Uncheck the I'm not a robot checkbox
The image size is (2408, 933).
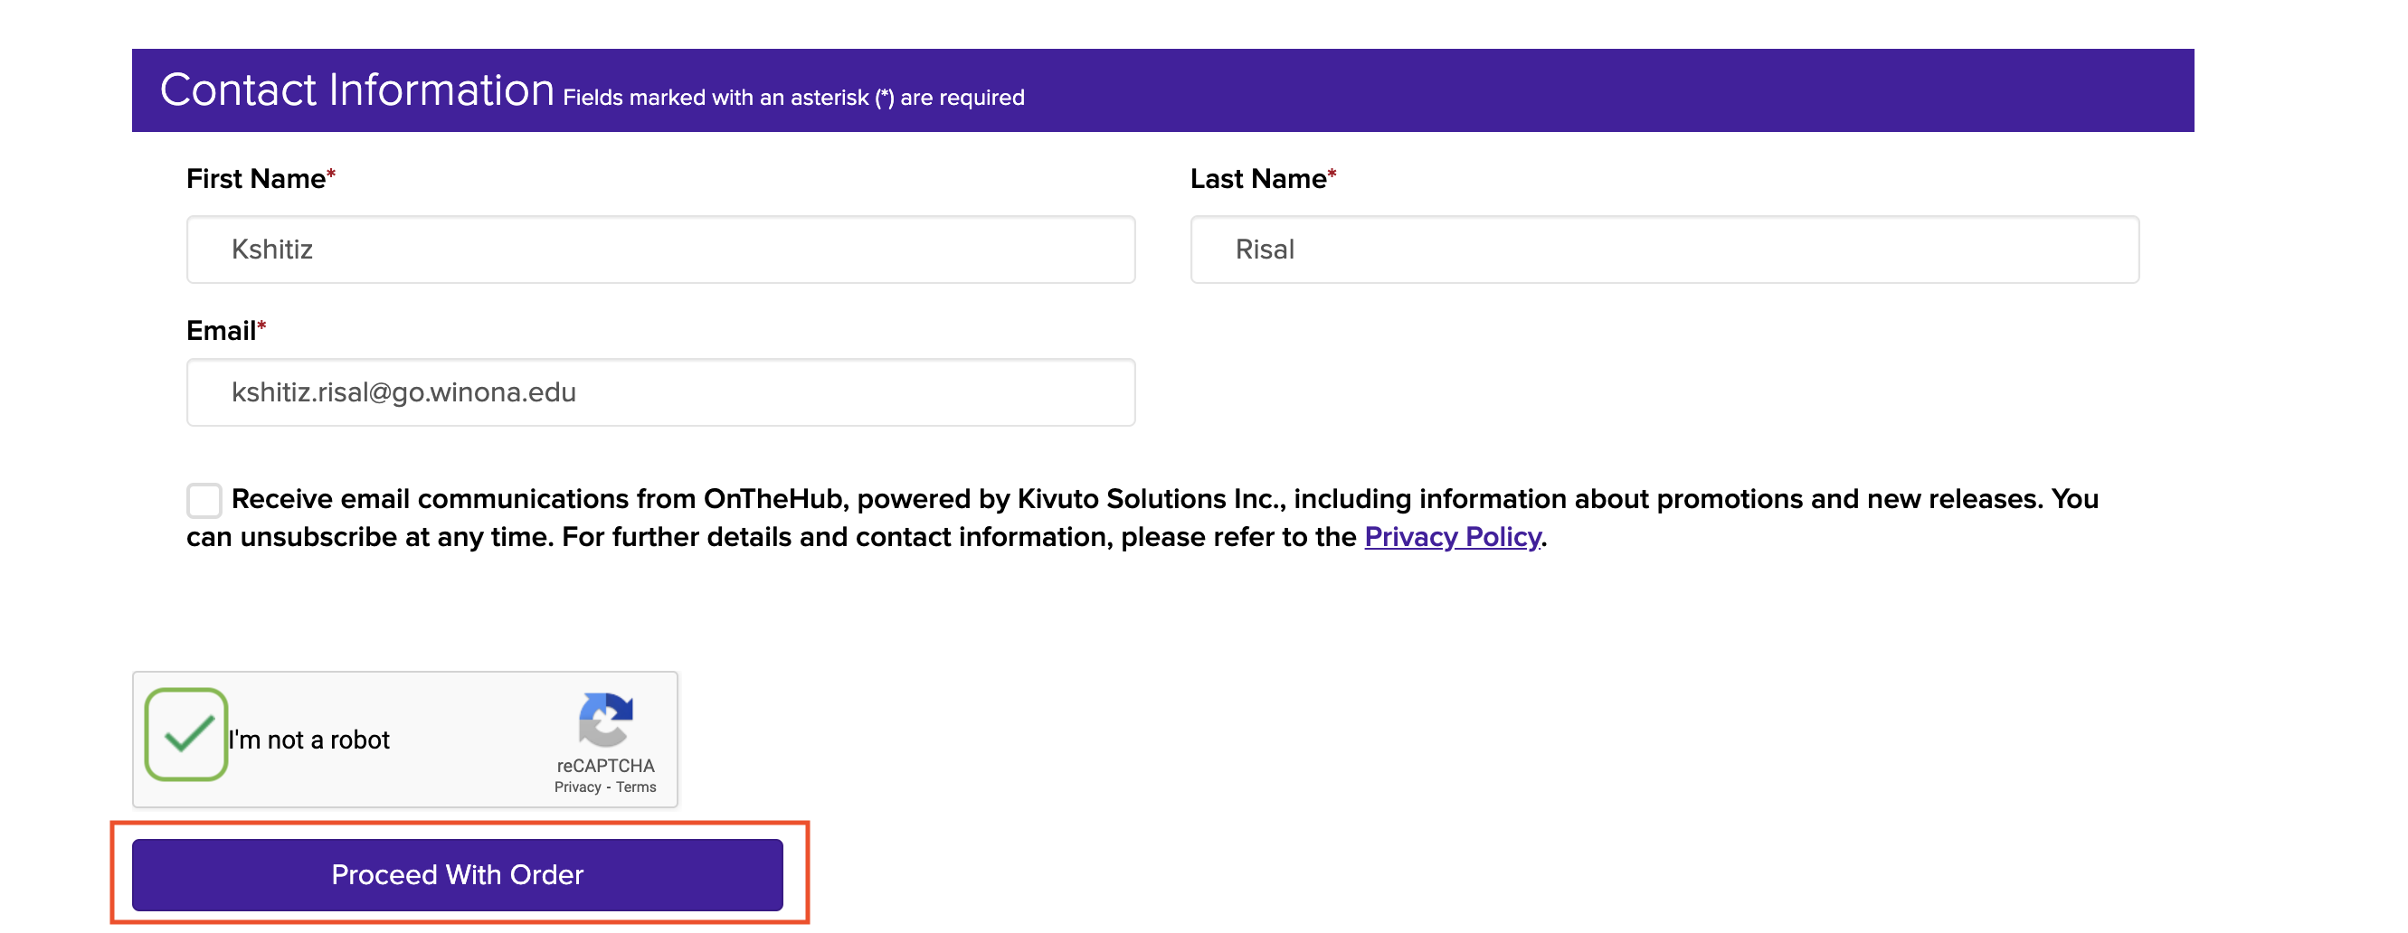[x=187, y=735]
